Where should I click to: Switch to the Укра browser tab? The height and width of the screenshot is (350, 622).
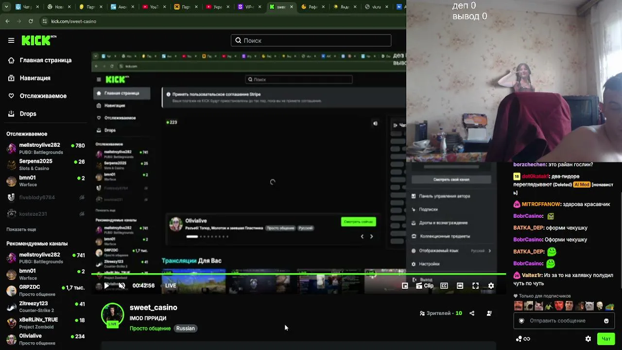217,7
